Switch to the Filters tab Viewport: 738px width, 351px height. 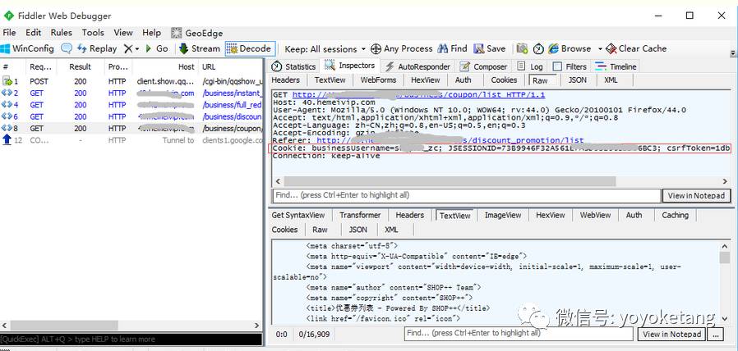click(x=570, y=66)
